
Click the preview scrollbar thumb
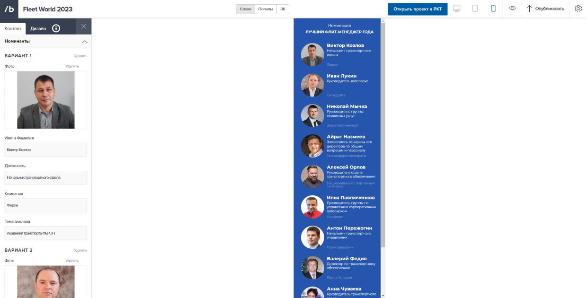(383, 135)
